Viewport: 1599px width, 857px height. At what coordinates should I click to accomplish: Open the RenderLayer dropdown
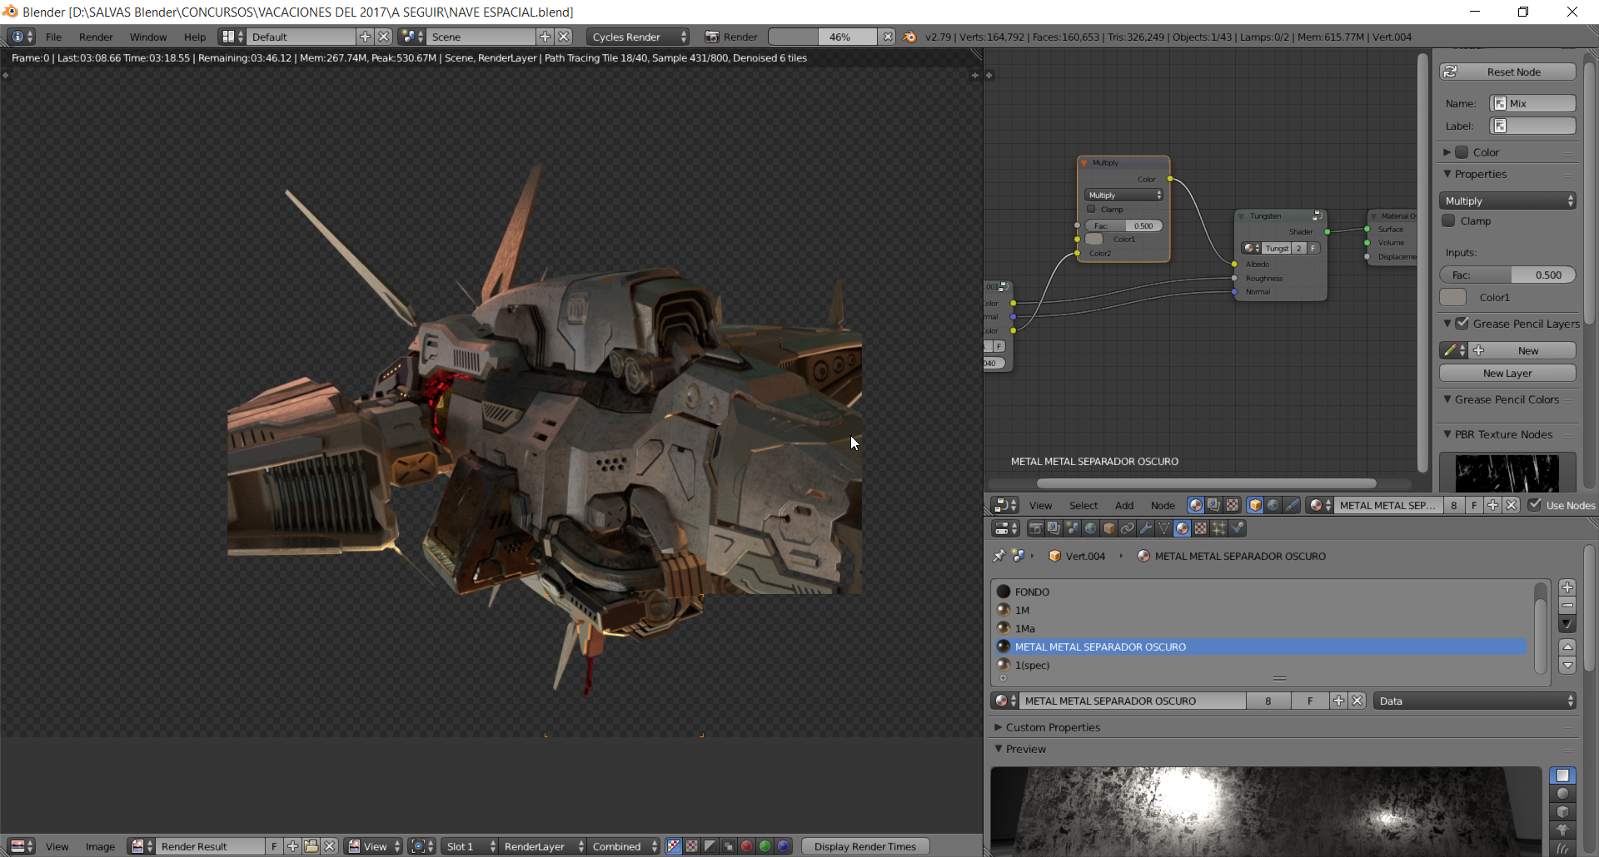pyautogui.click(x=542, y=846)
